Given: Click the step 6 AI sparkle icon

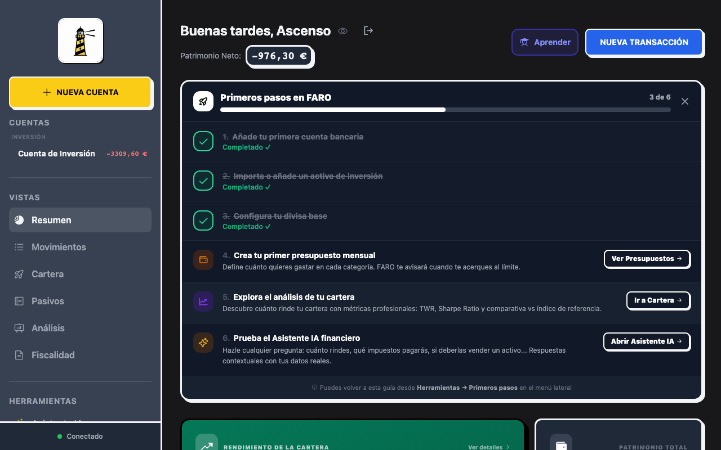Looking at the screenshot, I should [x=203, y=343].
